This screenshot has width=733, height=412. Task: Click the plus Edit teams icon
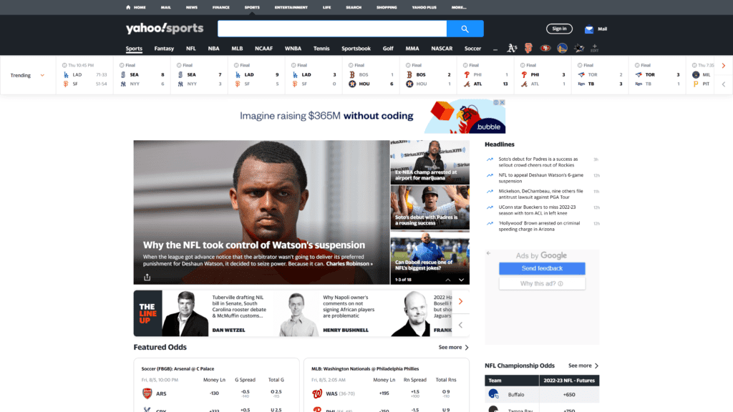pyautogui.click(x=595, y=48)
